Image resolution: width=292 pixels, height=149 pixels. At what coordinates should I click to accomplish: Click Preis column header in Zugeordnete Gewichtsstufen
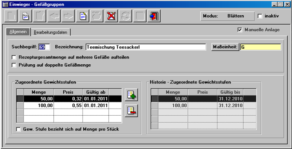click(x=68, y=92)
